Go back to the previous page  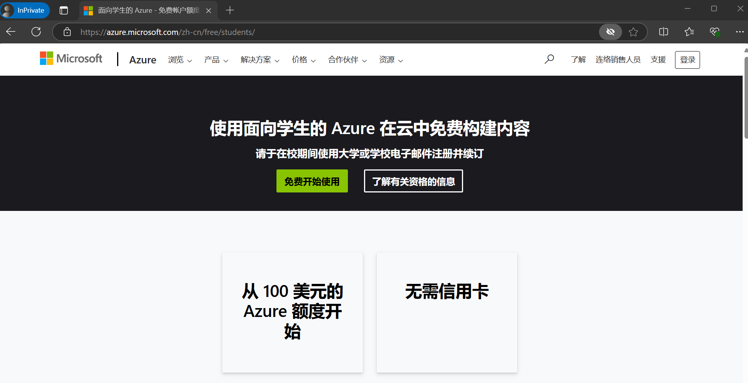[11, 32]
